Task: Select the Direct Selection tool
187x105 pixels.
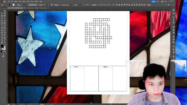Action: pyautogui.click(x=5, y=11)
